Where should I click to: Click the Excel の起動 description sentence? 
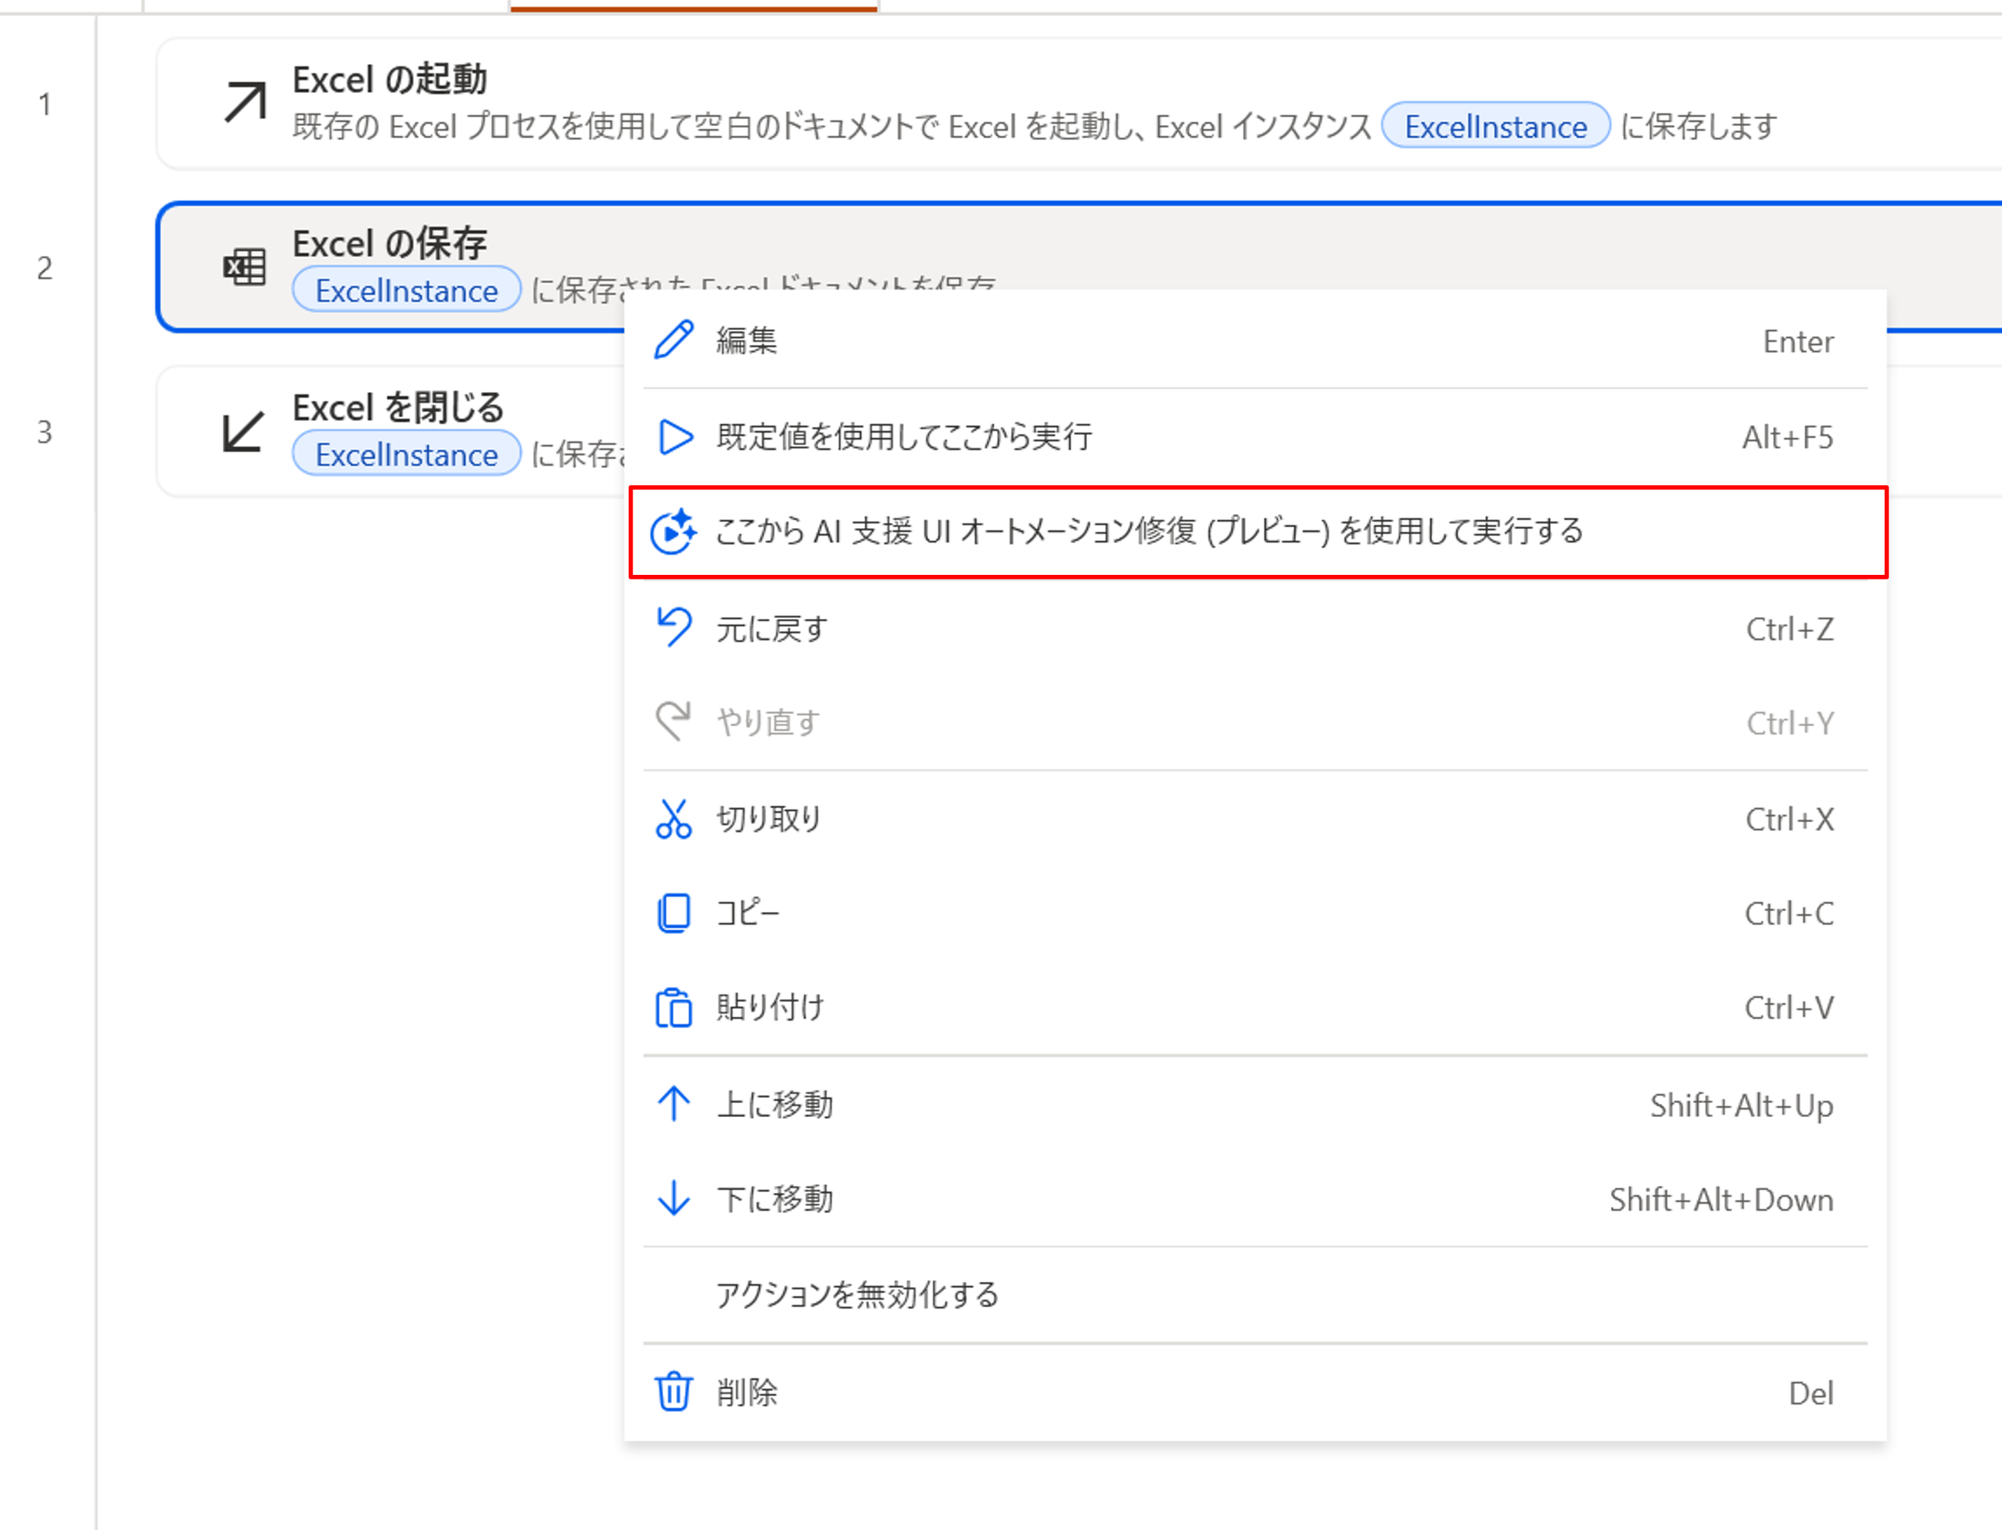1034,126
